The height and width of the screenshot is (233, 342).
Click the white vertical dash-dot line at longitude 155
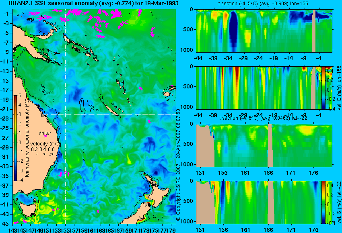[65, 117]
